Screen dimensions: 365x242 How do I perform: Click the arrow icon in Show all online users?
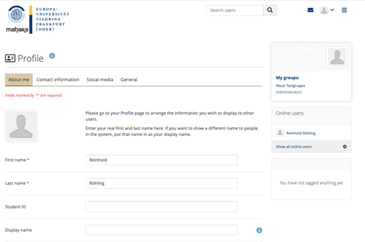click(x=345, y=146)
